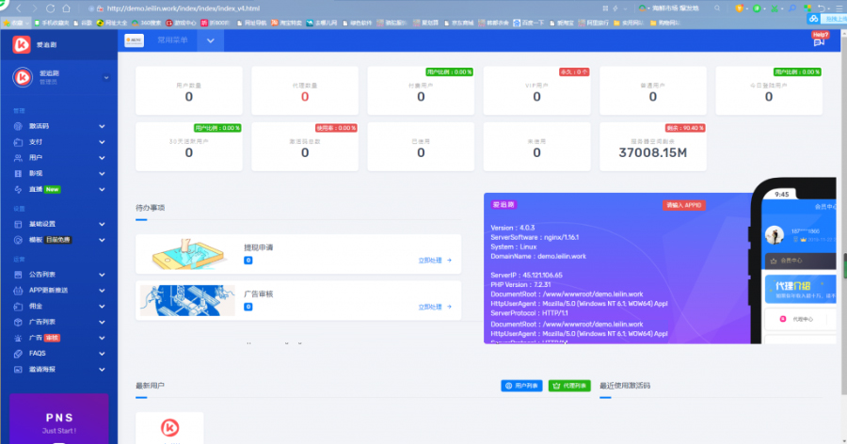
Task: Expand the 基础设置 menu chevron
Action: [x=102, y=224]
